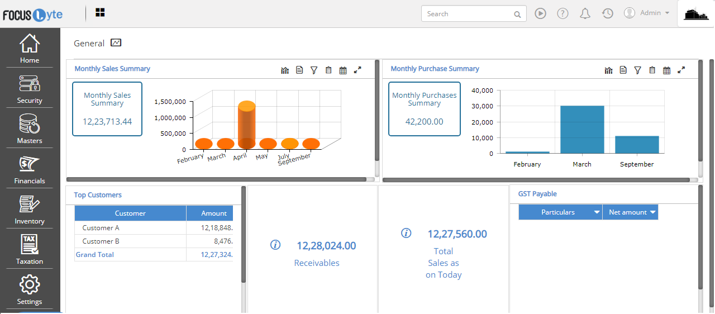
Task: Open the Inventory module
Action: tap(30, 210)
